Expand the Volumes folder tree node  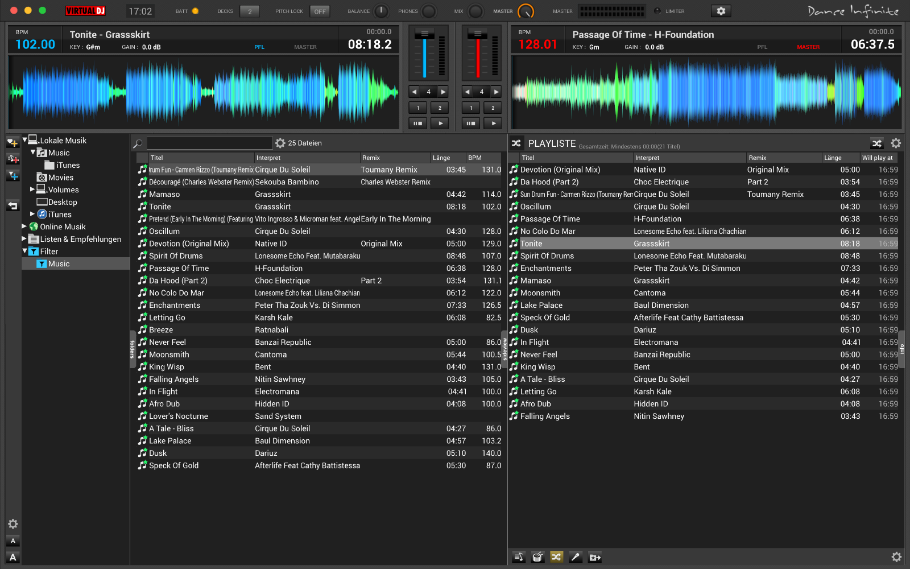32,189
